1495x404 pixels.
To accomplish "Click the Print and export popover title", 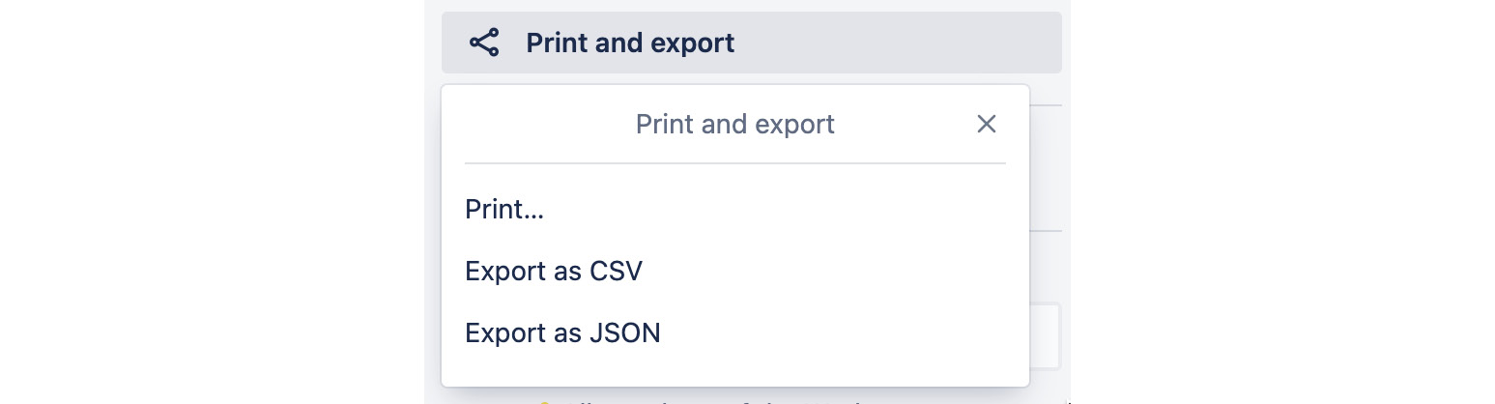I will pyautogui.click(x=734, y=124).
